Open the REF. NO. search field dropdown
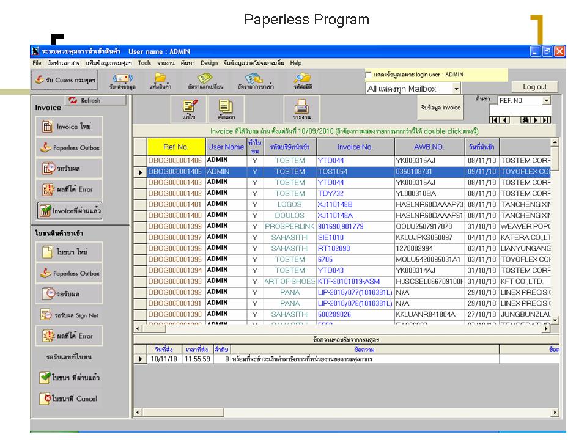The width and height of the screenshot is (587, 440). pyautogui.click(x=546, y=101)
